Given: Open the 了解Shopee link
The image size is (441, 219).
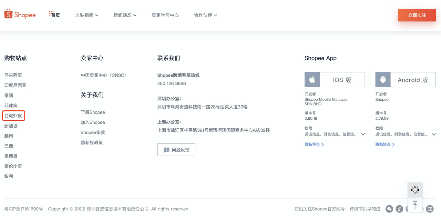Looking at the screenshot, I should (x=93, y=112).
